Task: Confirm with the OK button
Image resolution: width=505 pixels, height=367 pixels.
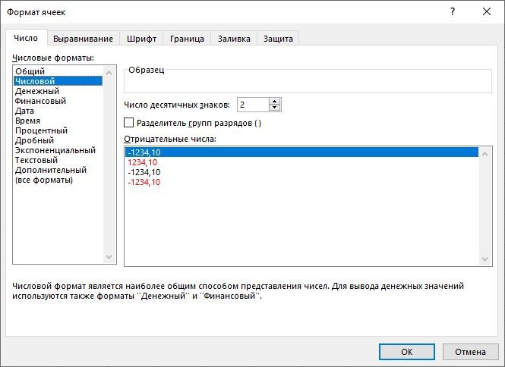Action: pyautogui.click(x=407, y=352)
